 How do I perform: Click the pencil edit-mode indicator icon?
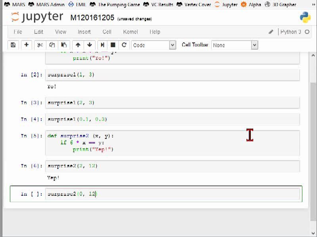click(x=271, y=32)
